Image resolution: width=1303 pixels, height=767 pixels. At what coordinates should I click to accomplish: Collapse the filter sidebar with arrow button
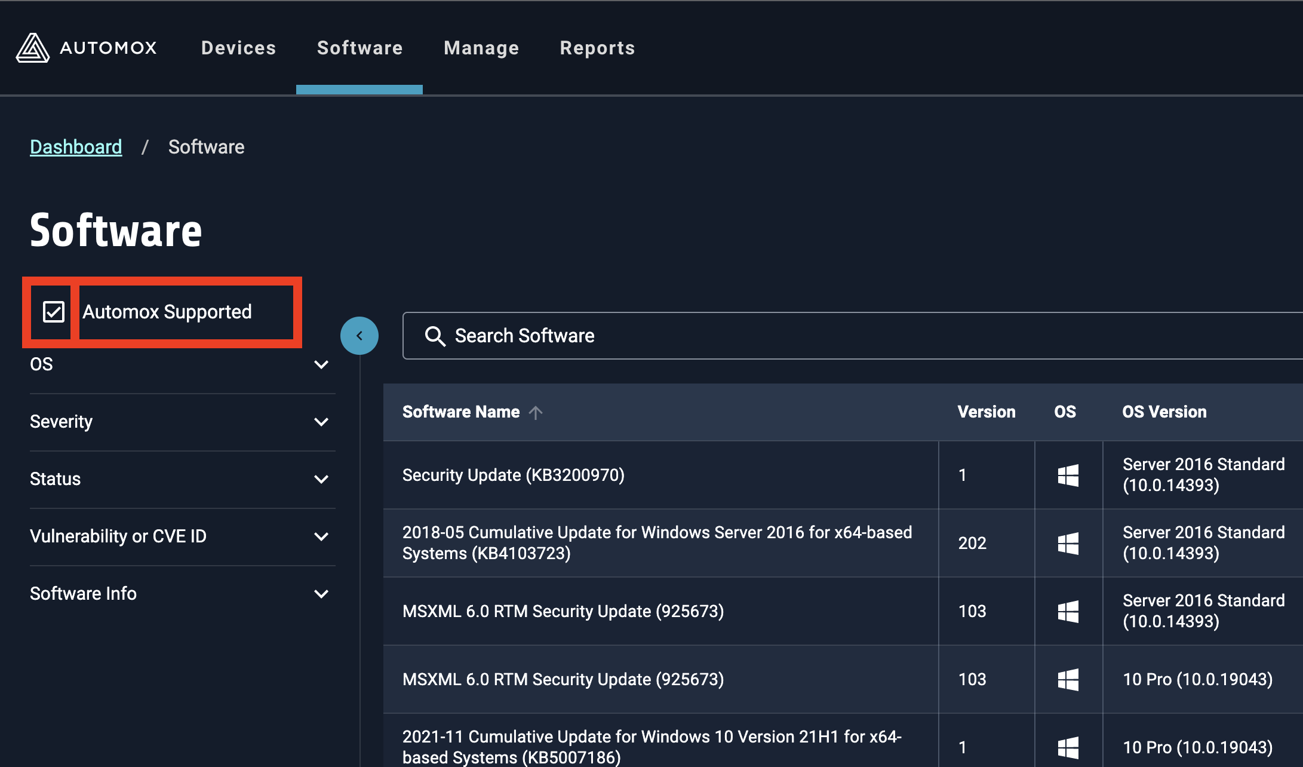pos(359,336)
